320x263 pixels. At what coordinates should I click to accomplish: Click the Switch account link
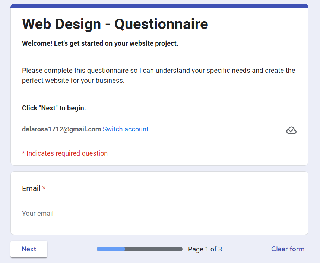[x=126, y=129]
